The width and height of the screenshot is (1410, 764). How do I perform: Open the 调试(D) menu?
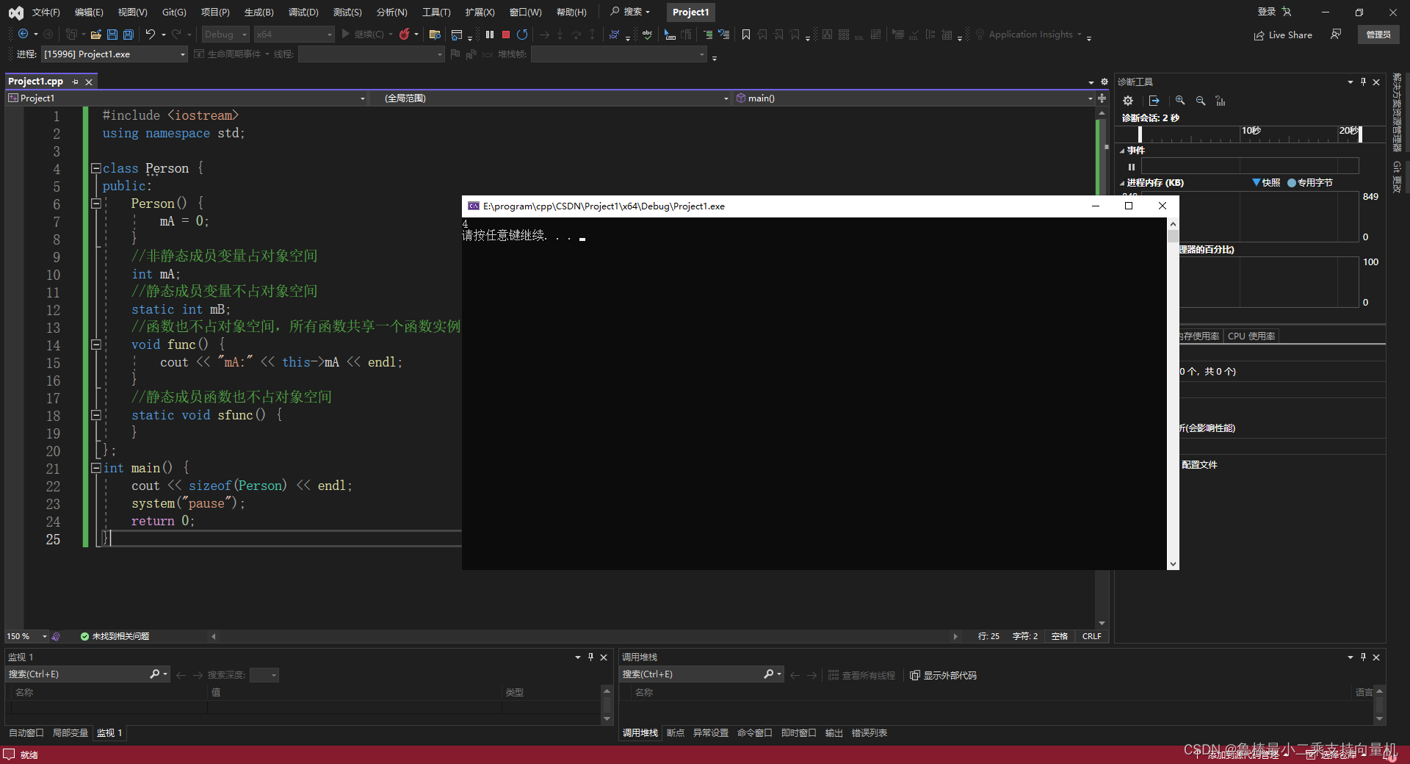coord(303,12)
